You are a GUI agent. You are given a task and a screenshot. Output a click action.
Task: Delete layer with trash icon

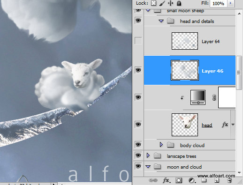click(229, 181)
